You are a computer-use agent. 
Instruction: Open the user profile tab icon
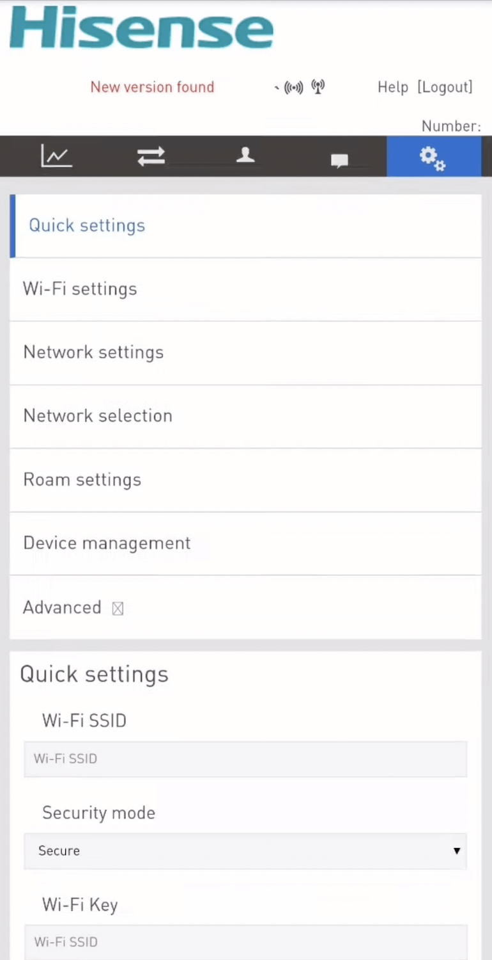click(245, 156)
